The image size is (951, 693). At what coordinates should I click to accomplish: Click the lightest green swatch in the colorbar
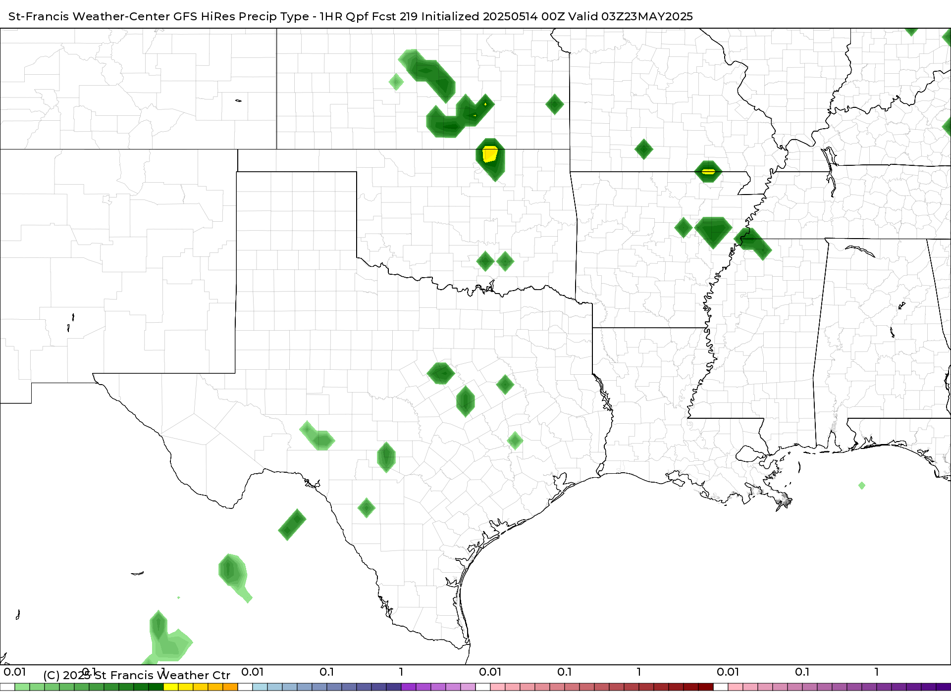(22, 687)
